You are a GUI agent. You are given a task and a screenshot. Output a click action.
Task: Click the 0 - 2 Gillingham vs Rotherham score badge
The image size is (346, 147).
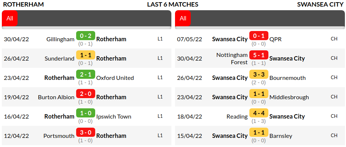86,36
